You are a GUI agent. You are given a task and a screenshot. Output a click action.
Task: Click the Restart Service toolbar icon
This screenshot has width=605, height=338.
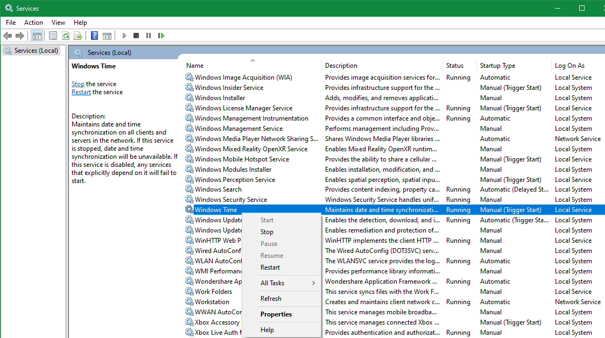[x=161, y=36]
